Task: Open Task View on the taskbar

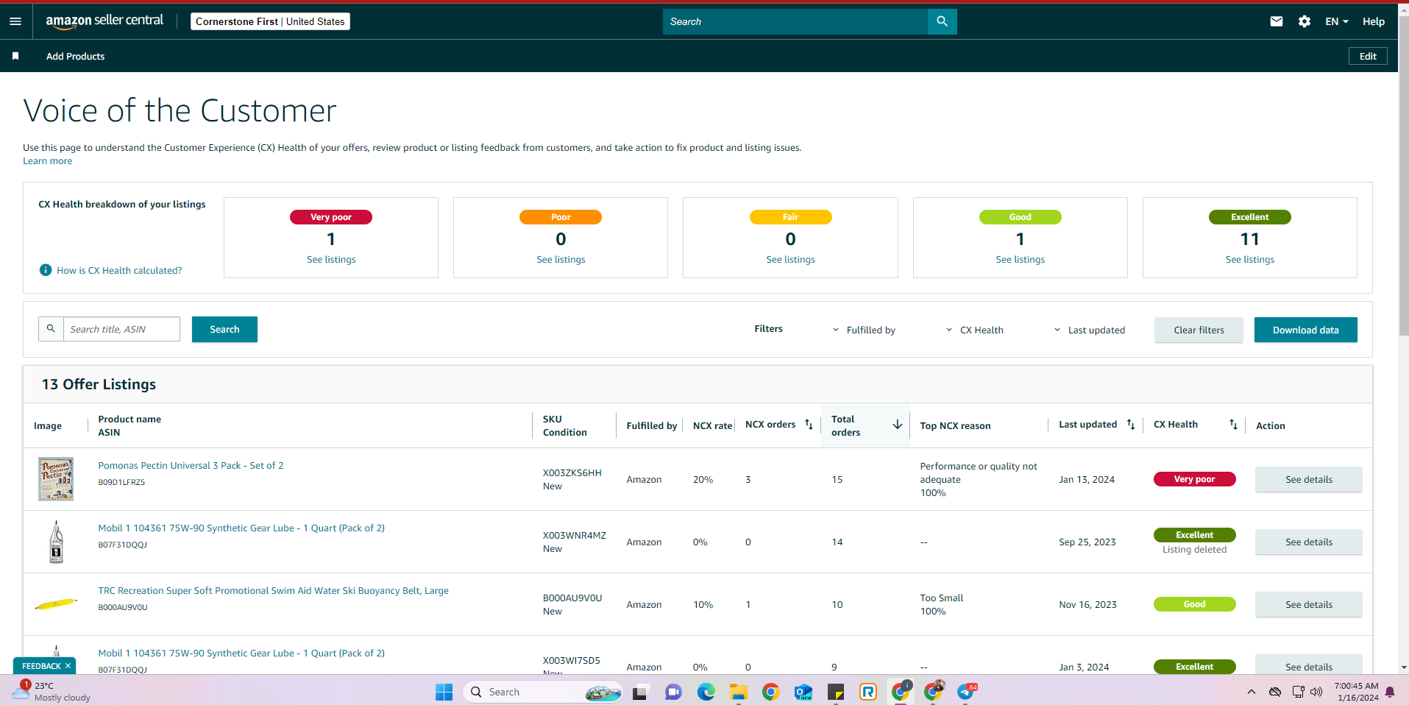Action: (639, 692)
